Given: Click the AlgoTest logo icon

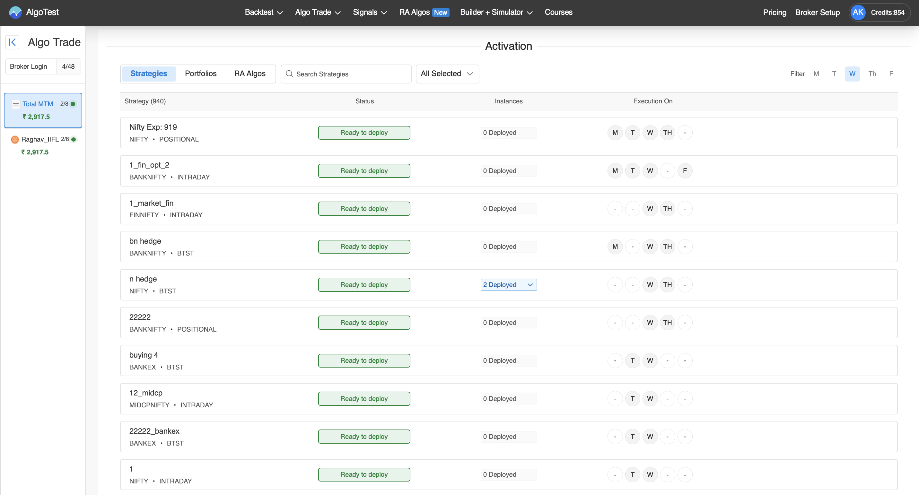Looking at the screenshot, I should (15, 12).
